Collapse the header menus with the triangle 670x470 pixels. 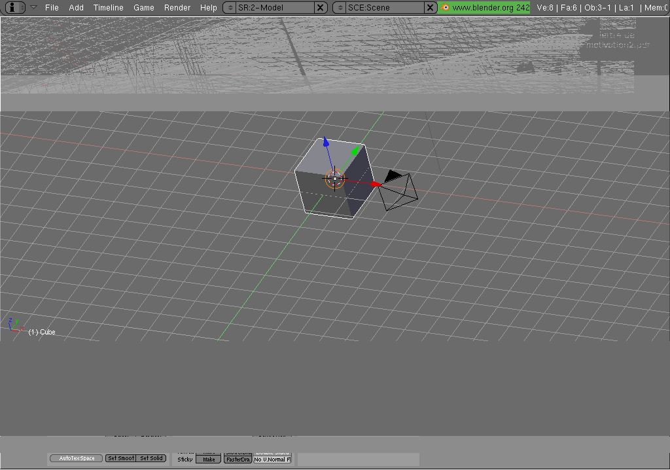point(34,7)
